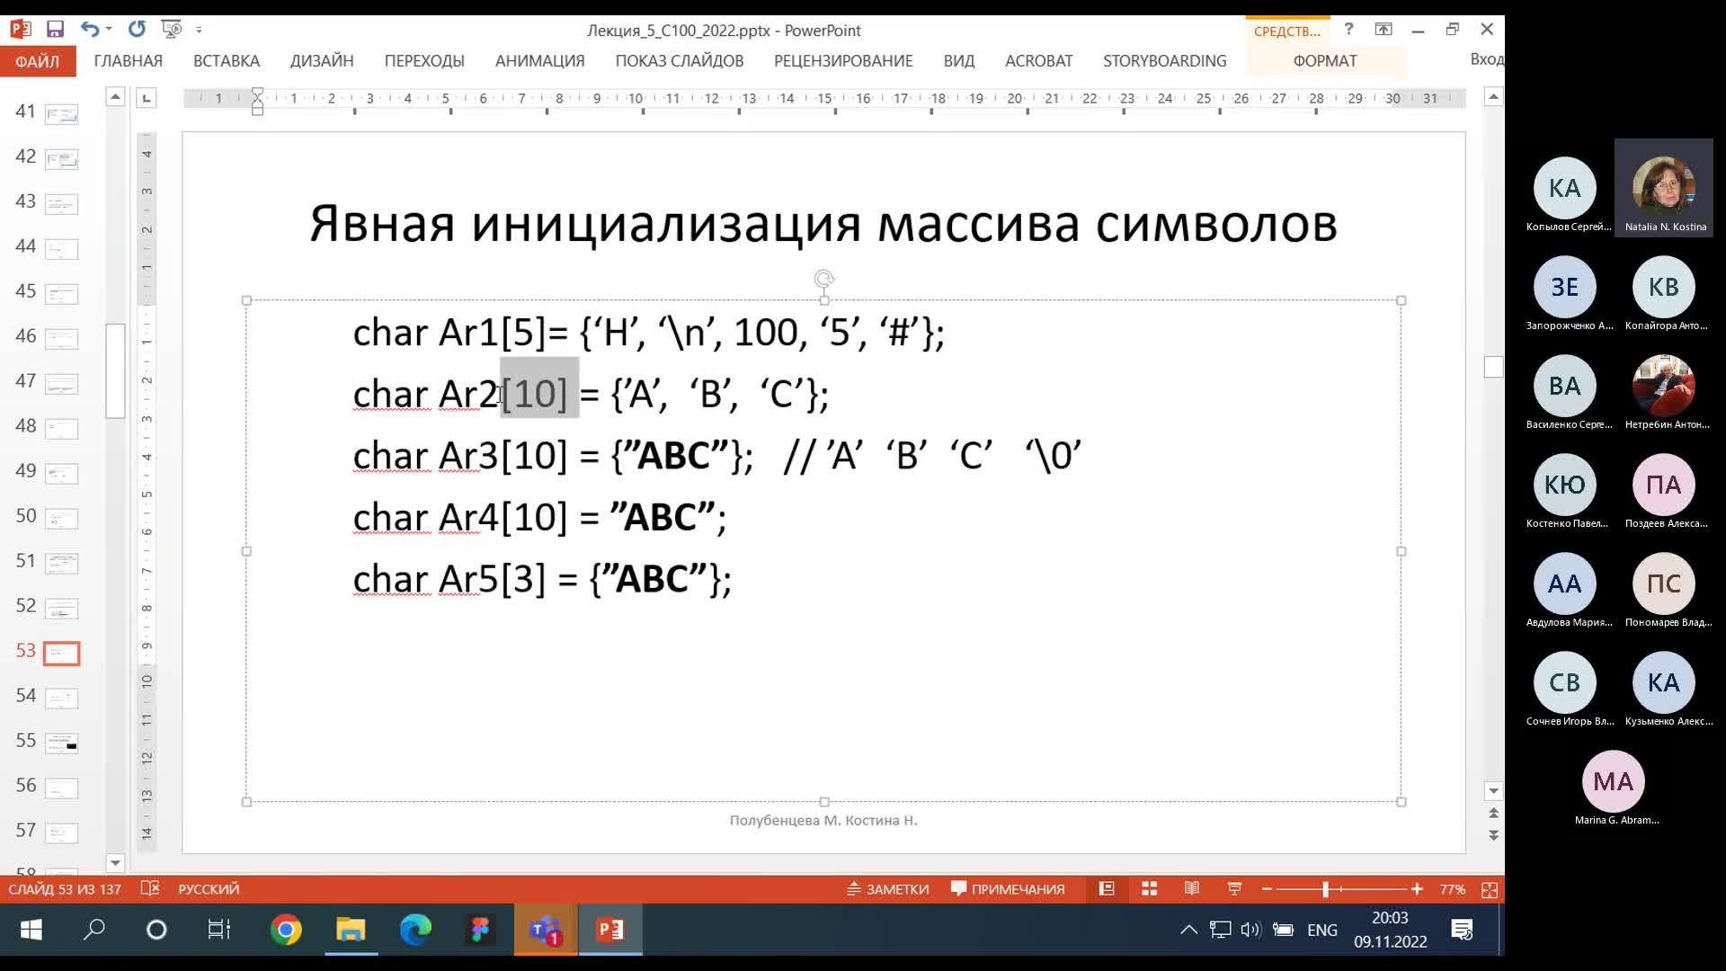The width and height of the screenshot is (1726, 971).
Task: Fit slide to current window
Action: pyautogui.click(x=1490, y=889)
